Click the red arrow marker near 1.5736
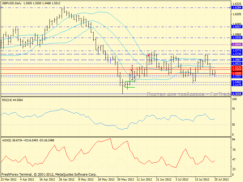Viewport: 243px width, 182px height. tap(148, 56)
